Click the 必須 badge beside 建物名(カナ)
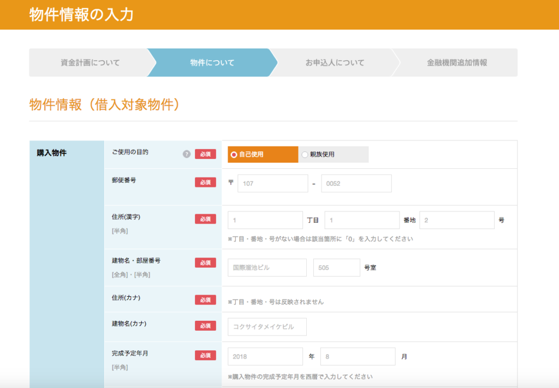Viewport: 559px width, 388px height. (x=205, y=326)
